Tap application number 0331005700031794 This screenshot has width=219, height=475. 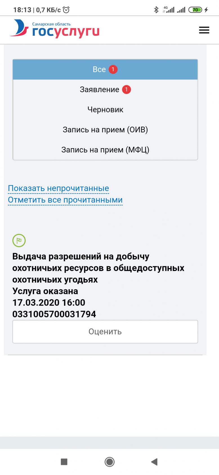(x=54, y=314)
